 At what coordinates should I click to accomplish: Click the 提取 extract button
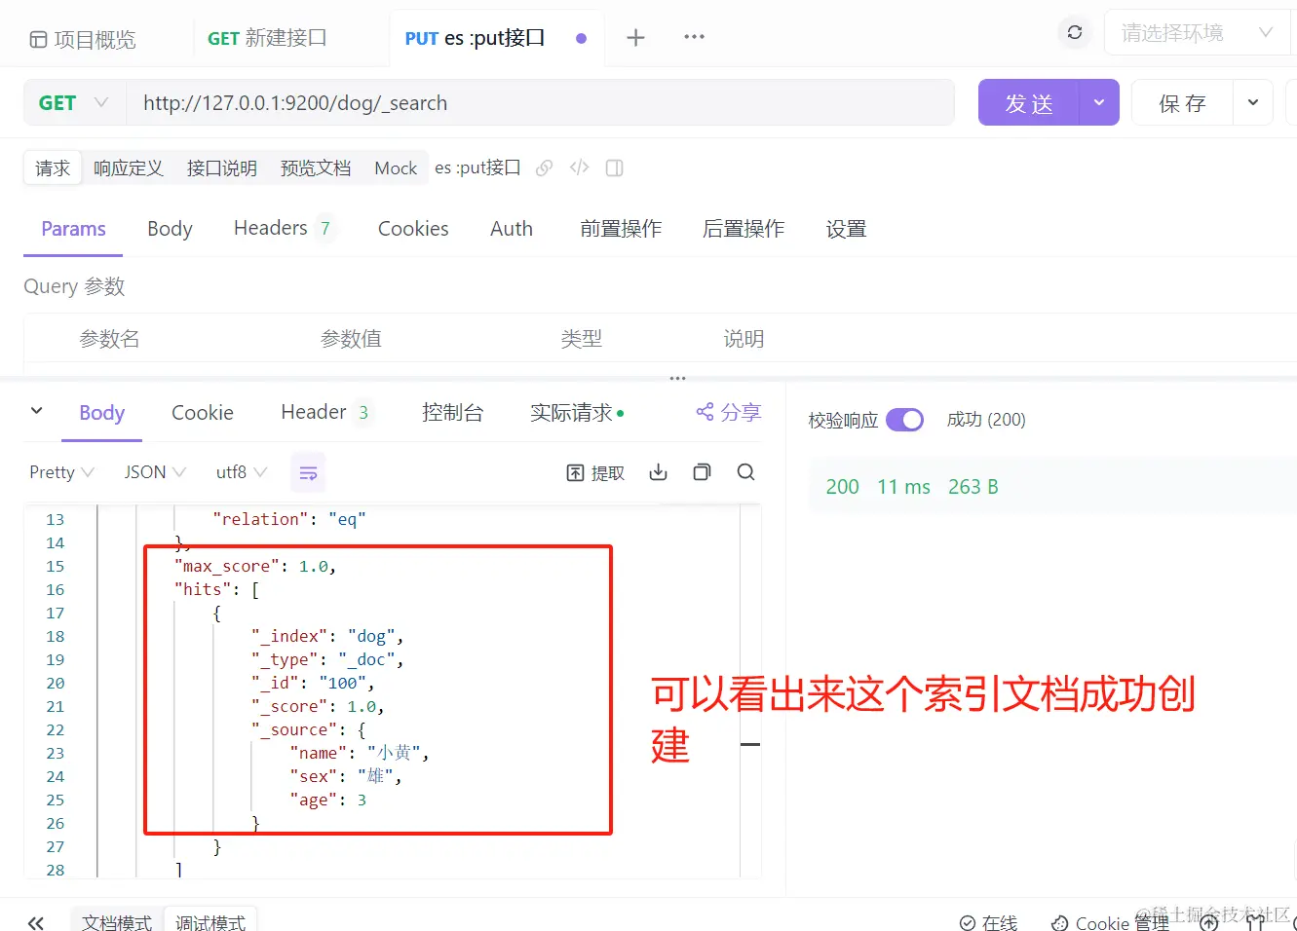coord(595,472)
